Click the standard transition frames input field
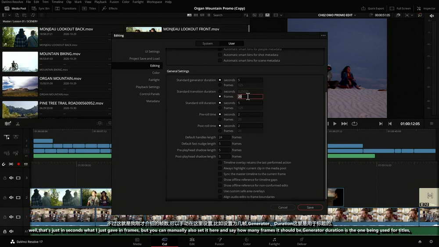The image size is (439, 247). [x=250, y=97]
